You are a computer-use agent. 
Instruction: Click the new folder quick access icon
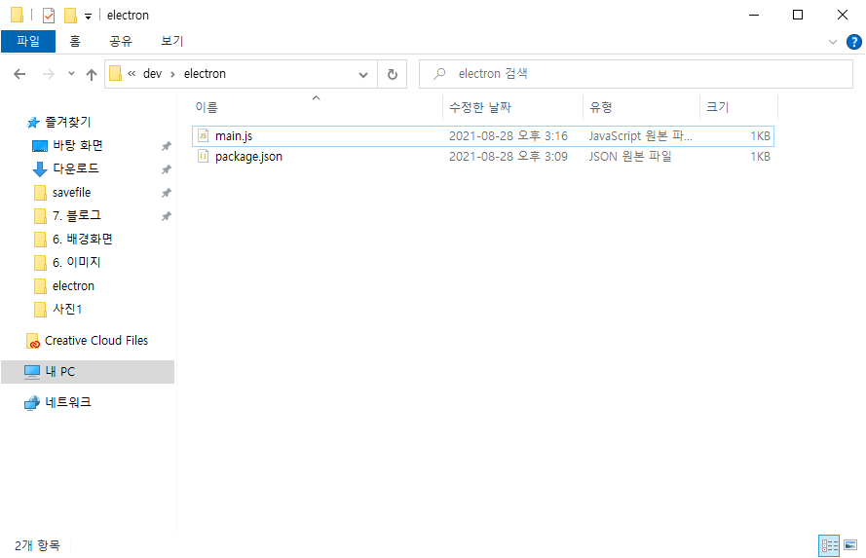pos(70,16)
